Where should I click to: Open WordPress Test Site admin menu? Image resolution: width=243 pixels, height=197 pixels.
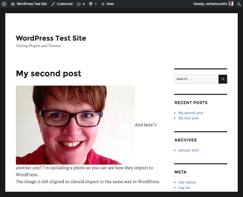tap(32, 4)
